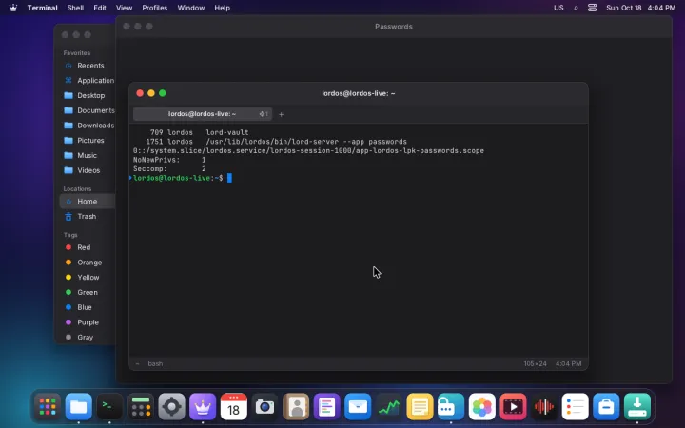Viewport: 685px width, 428px height.
Task: Open the Camera app in dock
Action: [264, 407]
